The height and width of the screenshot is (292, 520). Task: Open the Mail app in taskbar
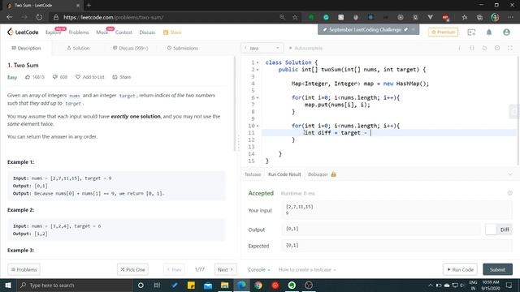coord(208,285)
